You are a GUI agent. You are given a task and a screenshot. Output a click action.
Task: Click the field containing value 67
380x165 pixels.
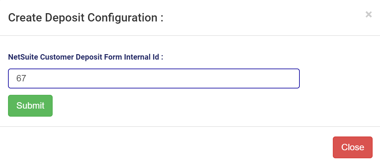click(x=154, y=78)
